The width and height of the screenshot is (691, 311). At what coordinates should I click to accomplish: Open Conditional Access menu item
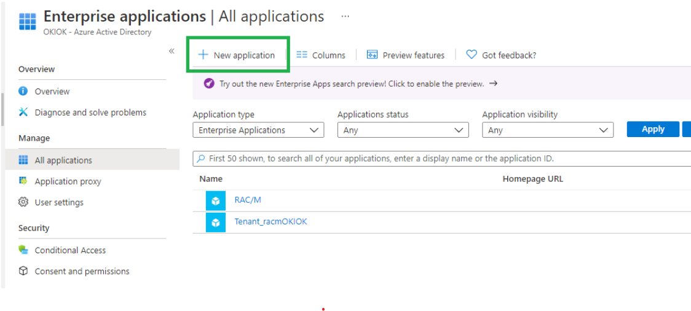pos(71,250)
